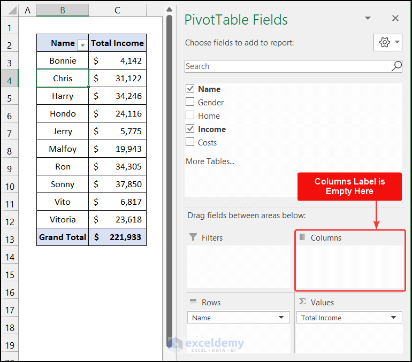Select column B header
This screenshot has height=362, width=412.
point(63,10)
